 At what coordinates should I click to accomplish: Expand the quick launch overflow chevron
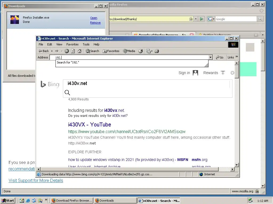click(x=46, y=200)
